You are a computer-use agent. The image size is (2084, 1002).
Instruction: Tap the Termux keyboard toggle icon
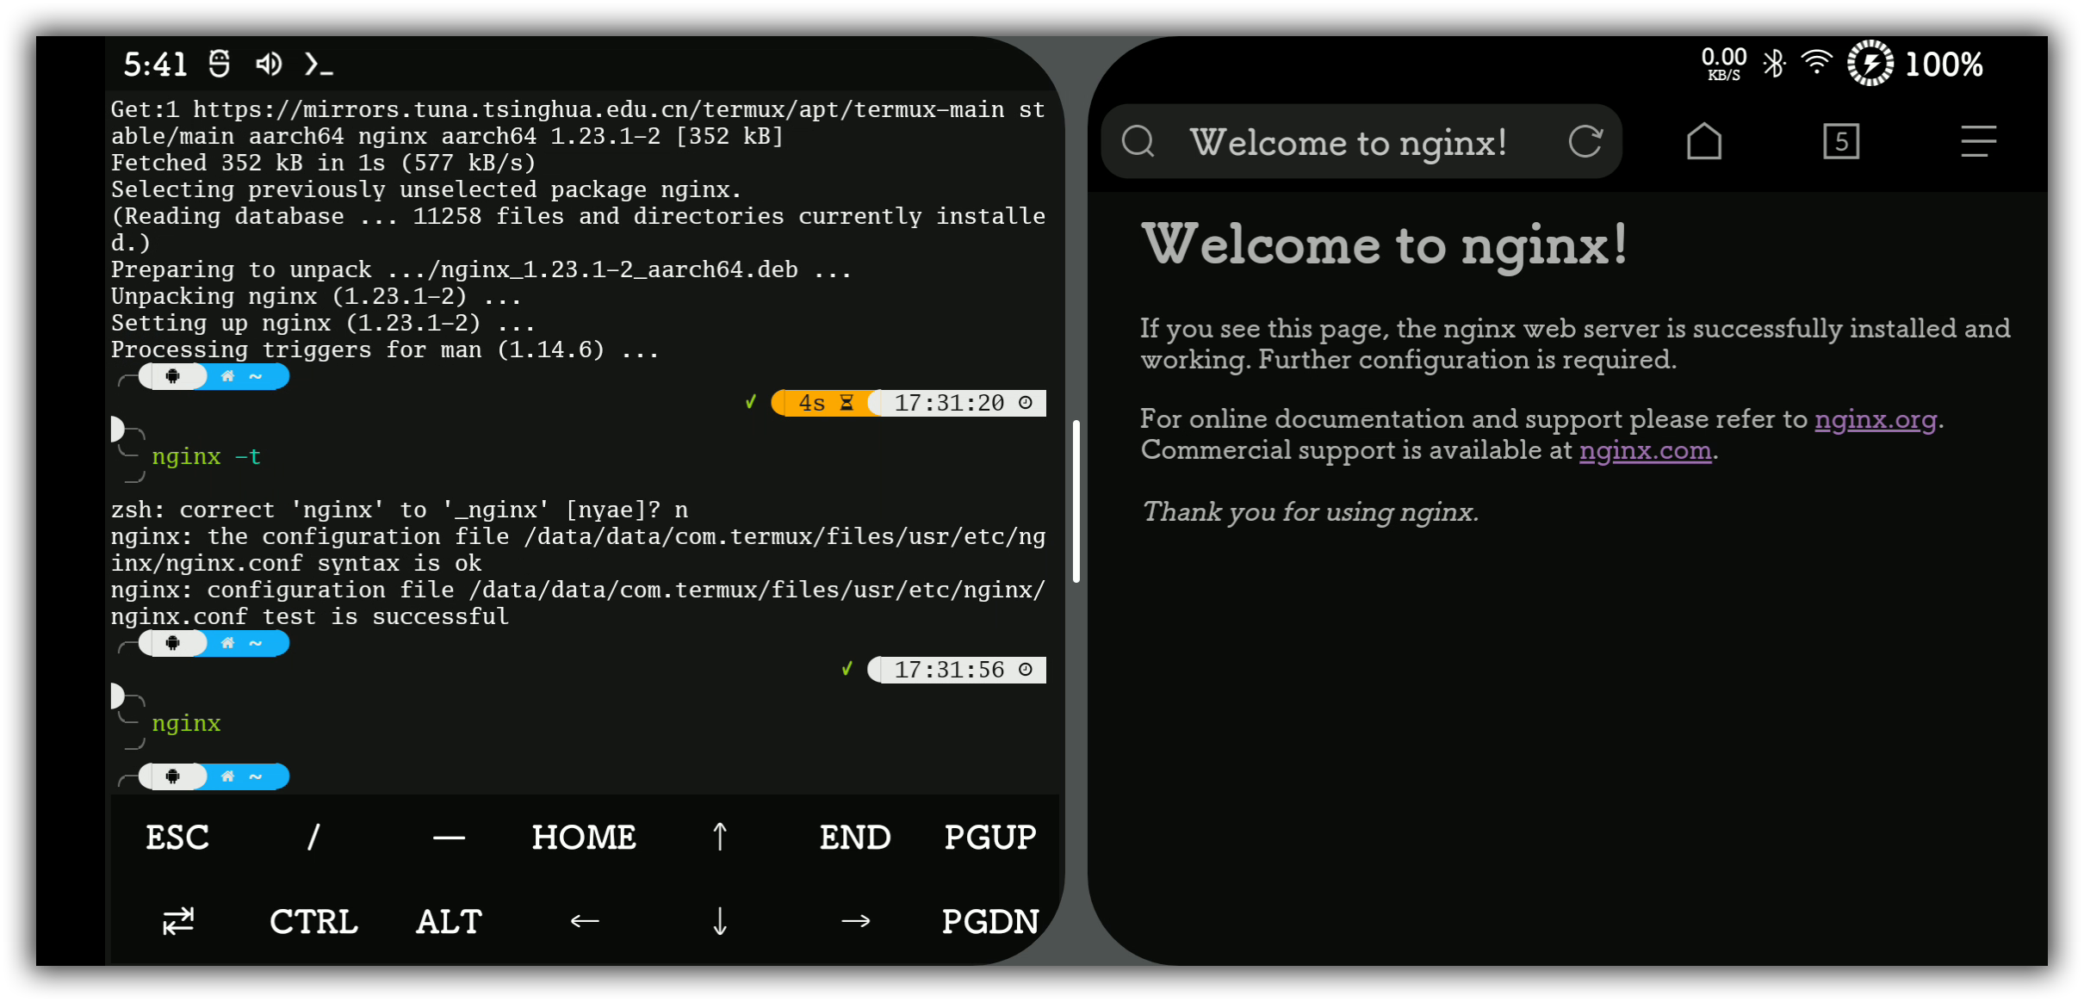click(178, 921)
